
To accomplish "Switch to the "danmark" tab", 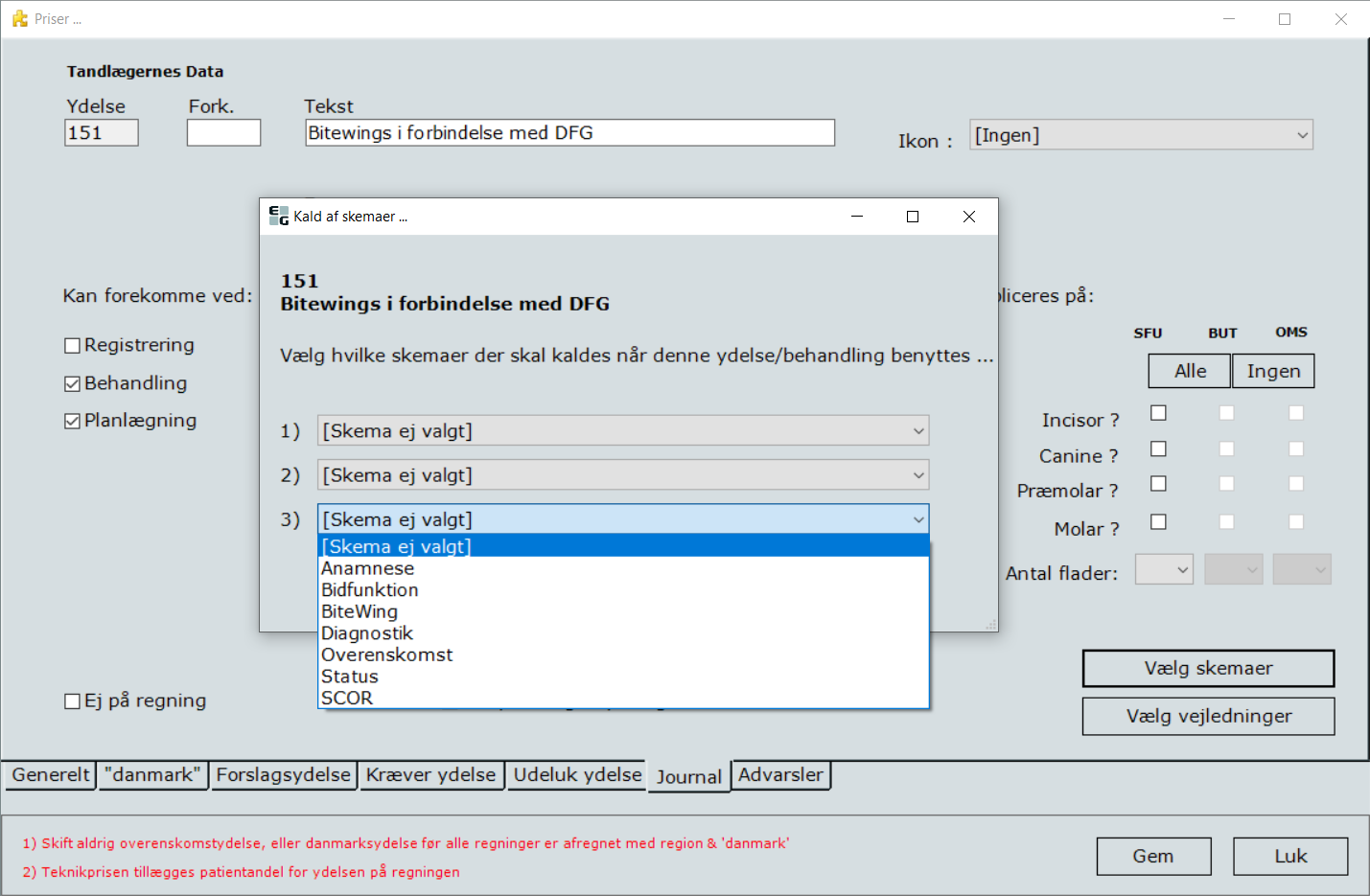I will (x=152, y=775).
